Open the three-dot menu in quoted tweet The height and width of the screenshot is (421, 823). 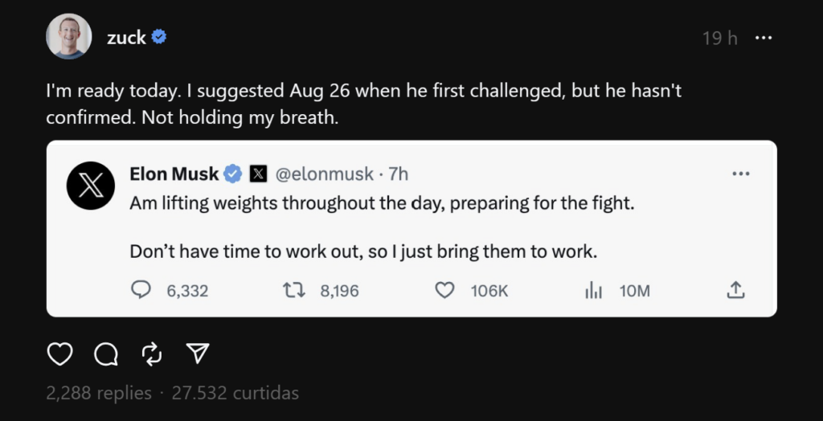[740, 174]
